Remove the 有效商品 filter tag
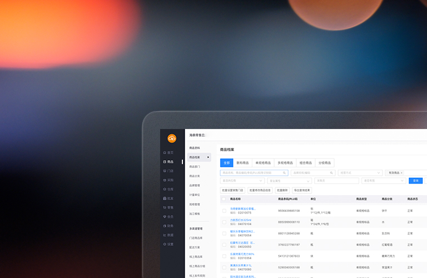The image size is (427, 278). point(401,173)
